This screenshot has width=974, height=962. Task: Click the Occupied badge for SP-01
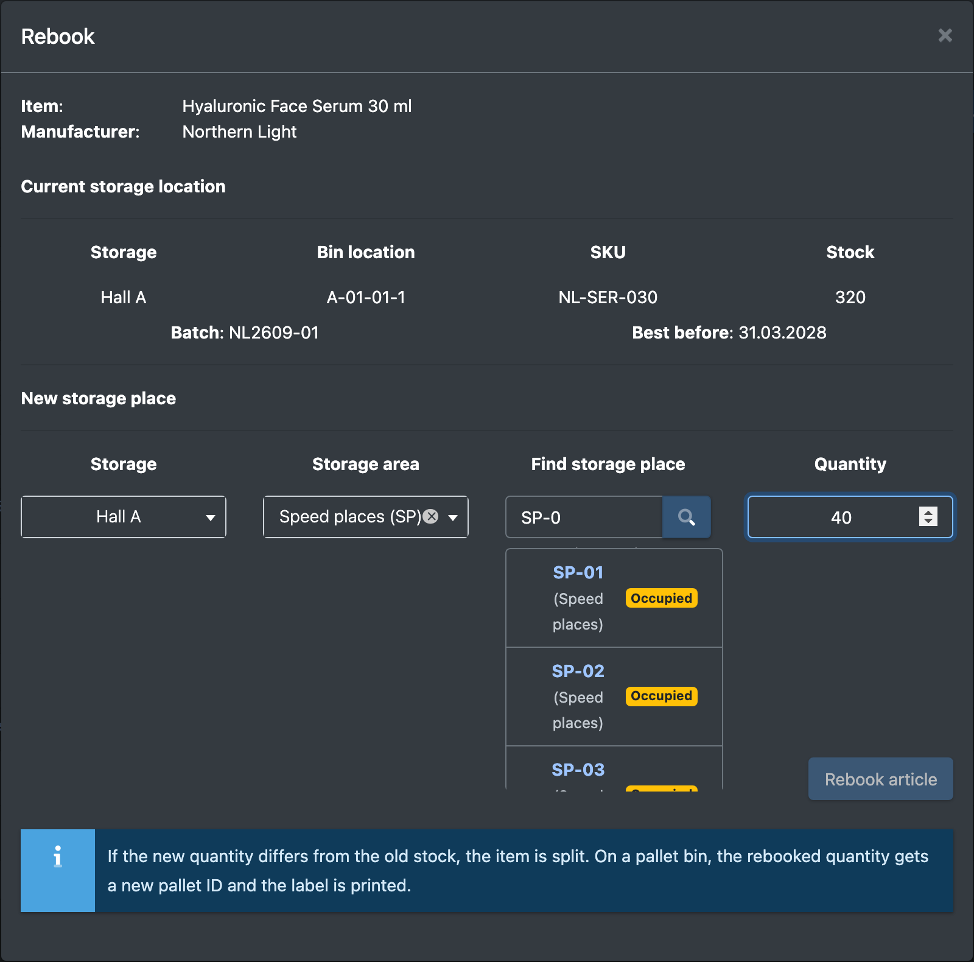(661, 598)
